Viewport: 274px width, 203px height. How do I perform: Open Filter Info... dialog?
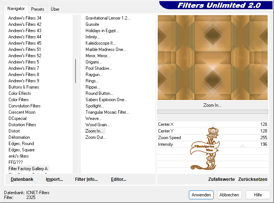[86, 179]
